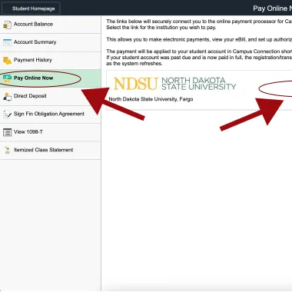Click the Account Balance icon
This screenshot has height=292, width=292.
[x=7, y=25]
